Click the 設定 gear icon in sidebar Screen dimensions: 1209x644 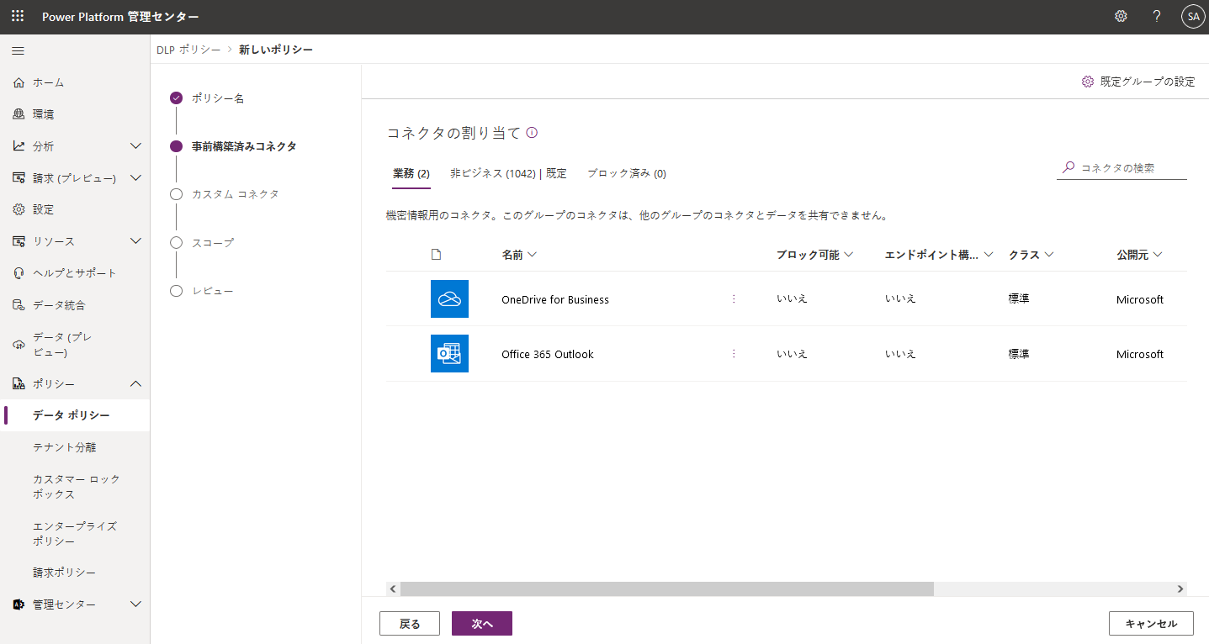(19, 209)
